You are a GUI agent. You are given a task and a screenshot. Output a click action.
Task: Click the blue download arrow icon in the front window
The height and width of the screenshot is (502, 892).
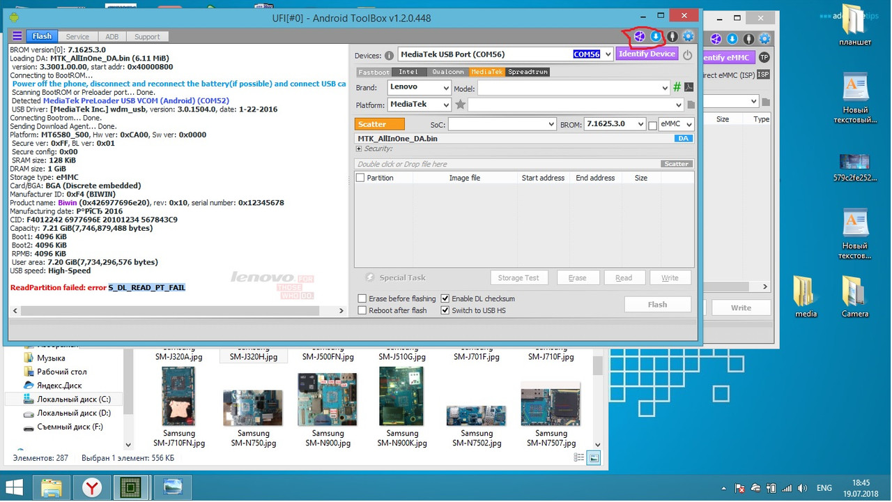point(656,36)
